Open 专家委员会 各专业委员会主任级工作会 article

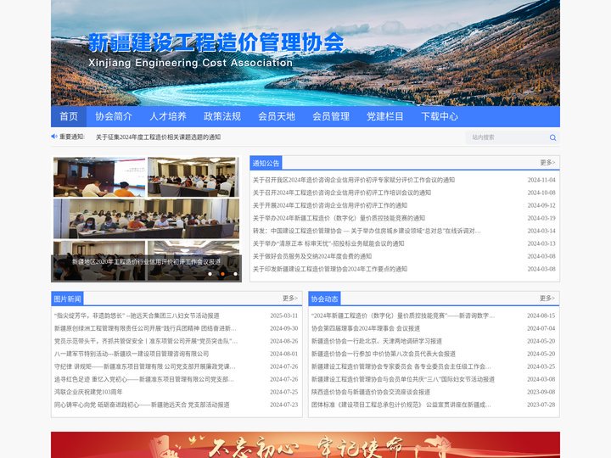coord(401,367)
